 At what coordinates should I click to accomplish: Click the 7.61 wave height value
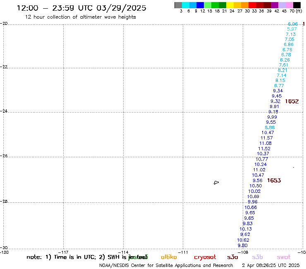[284, 65]
